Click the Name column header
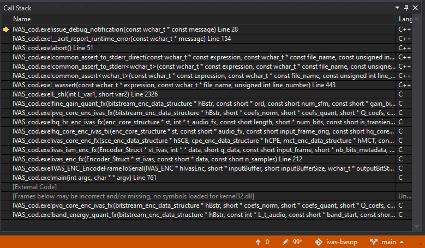This screenshot has height=248, width=425. (22, 19)
